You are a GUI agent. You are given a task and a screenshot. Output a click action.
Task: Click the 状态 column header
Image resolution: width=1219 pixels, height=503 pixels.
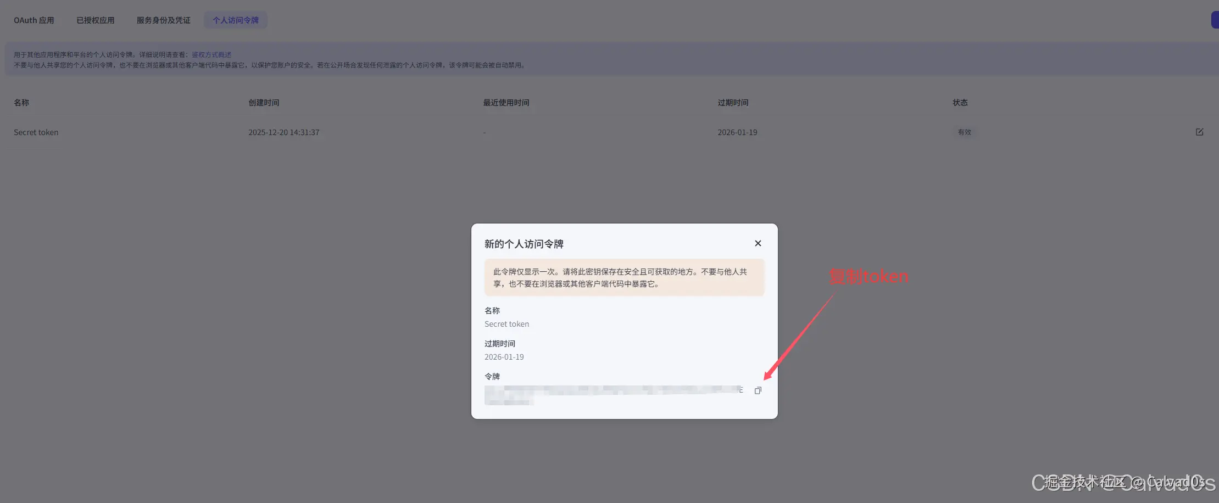coord(960,103)
